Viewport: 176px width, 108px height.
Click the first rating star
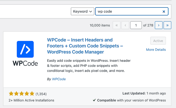point(11,94)
